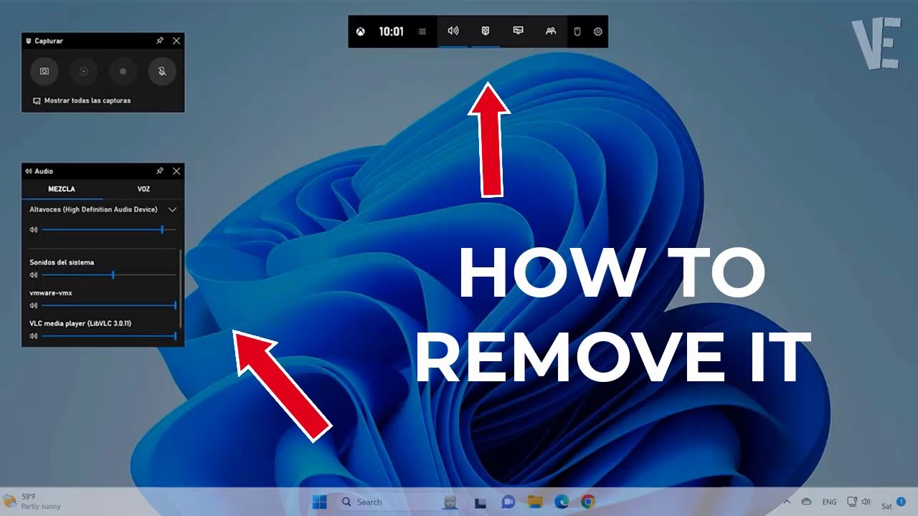
Task: Toggle the Audio widget speaker icon in top bar
Action: click(x=453, y=32)
